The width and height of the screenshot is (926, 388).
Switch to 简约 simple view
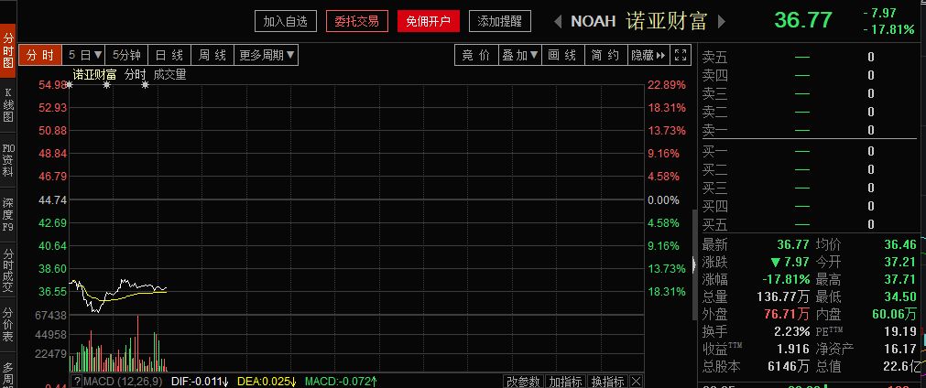click(605, 56)
